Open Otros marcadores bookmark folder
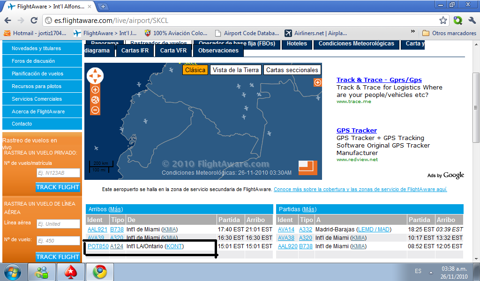480x281 pixels. [x=449, y=33]
